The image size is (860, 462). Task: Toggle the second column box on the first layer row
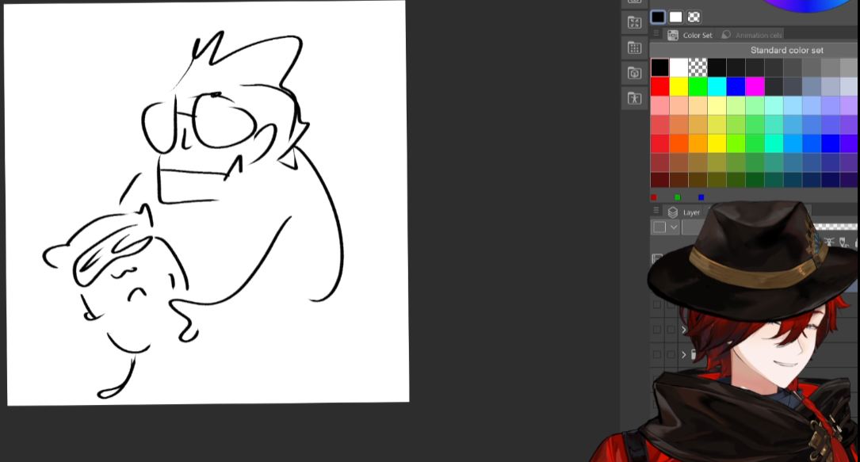(671, 304)
